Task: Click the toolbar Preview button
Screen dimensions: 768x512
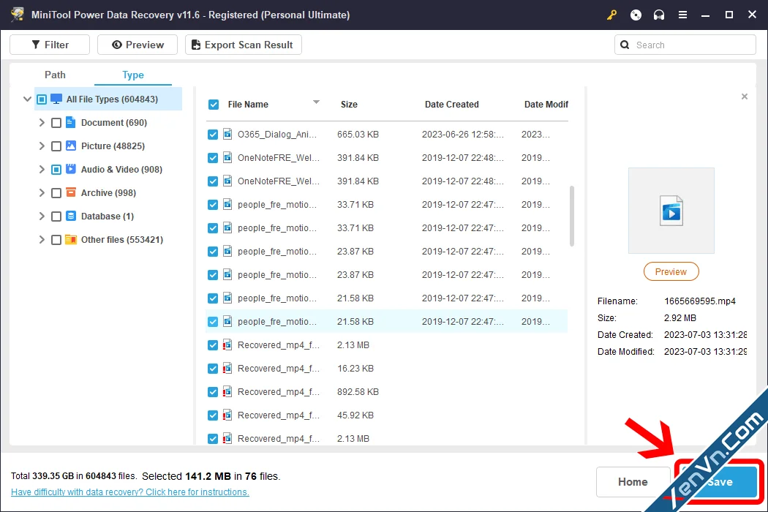Action: tap(138, 45)
